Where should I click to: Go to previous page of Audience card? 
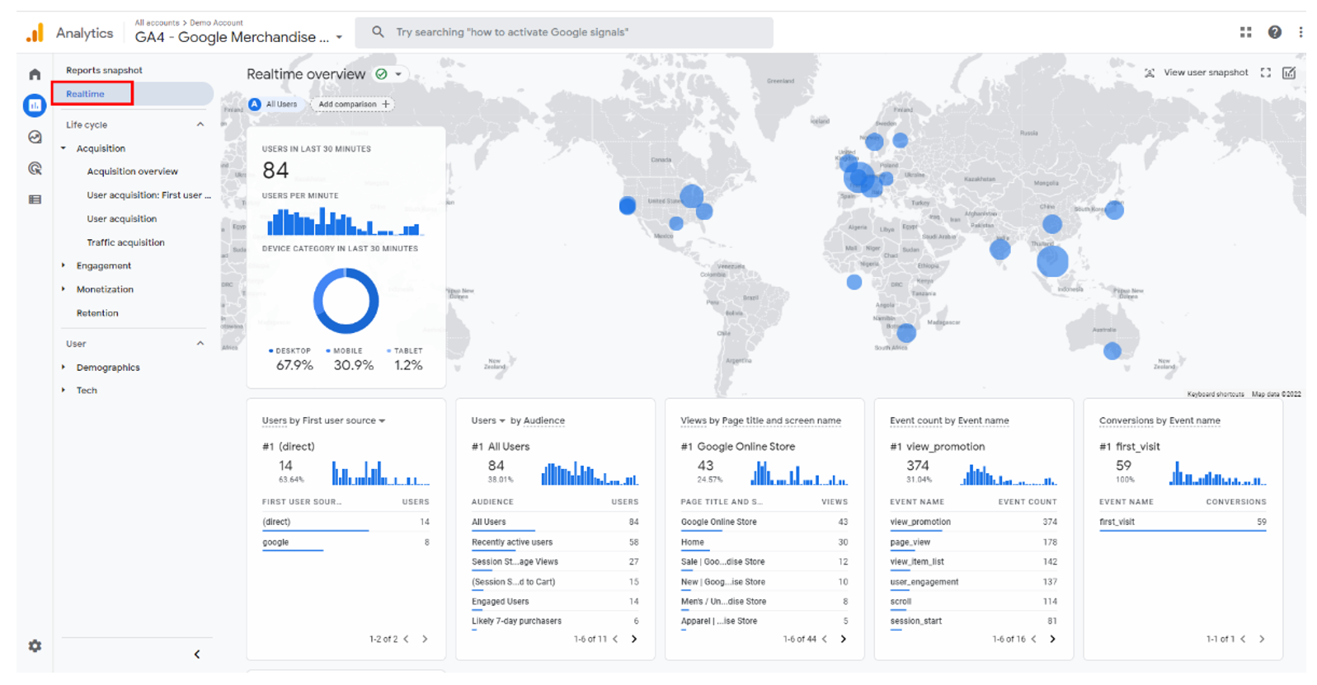click(x=615, y=639)
